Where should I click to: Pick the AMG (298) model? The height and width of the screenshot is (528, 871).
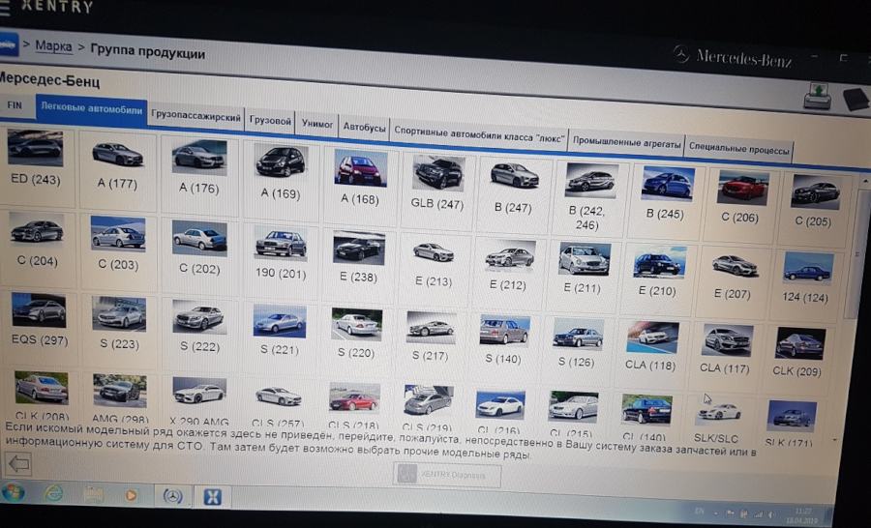point(119,397)
